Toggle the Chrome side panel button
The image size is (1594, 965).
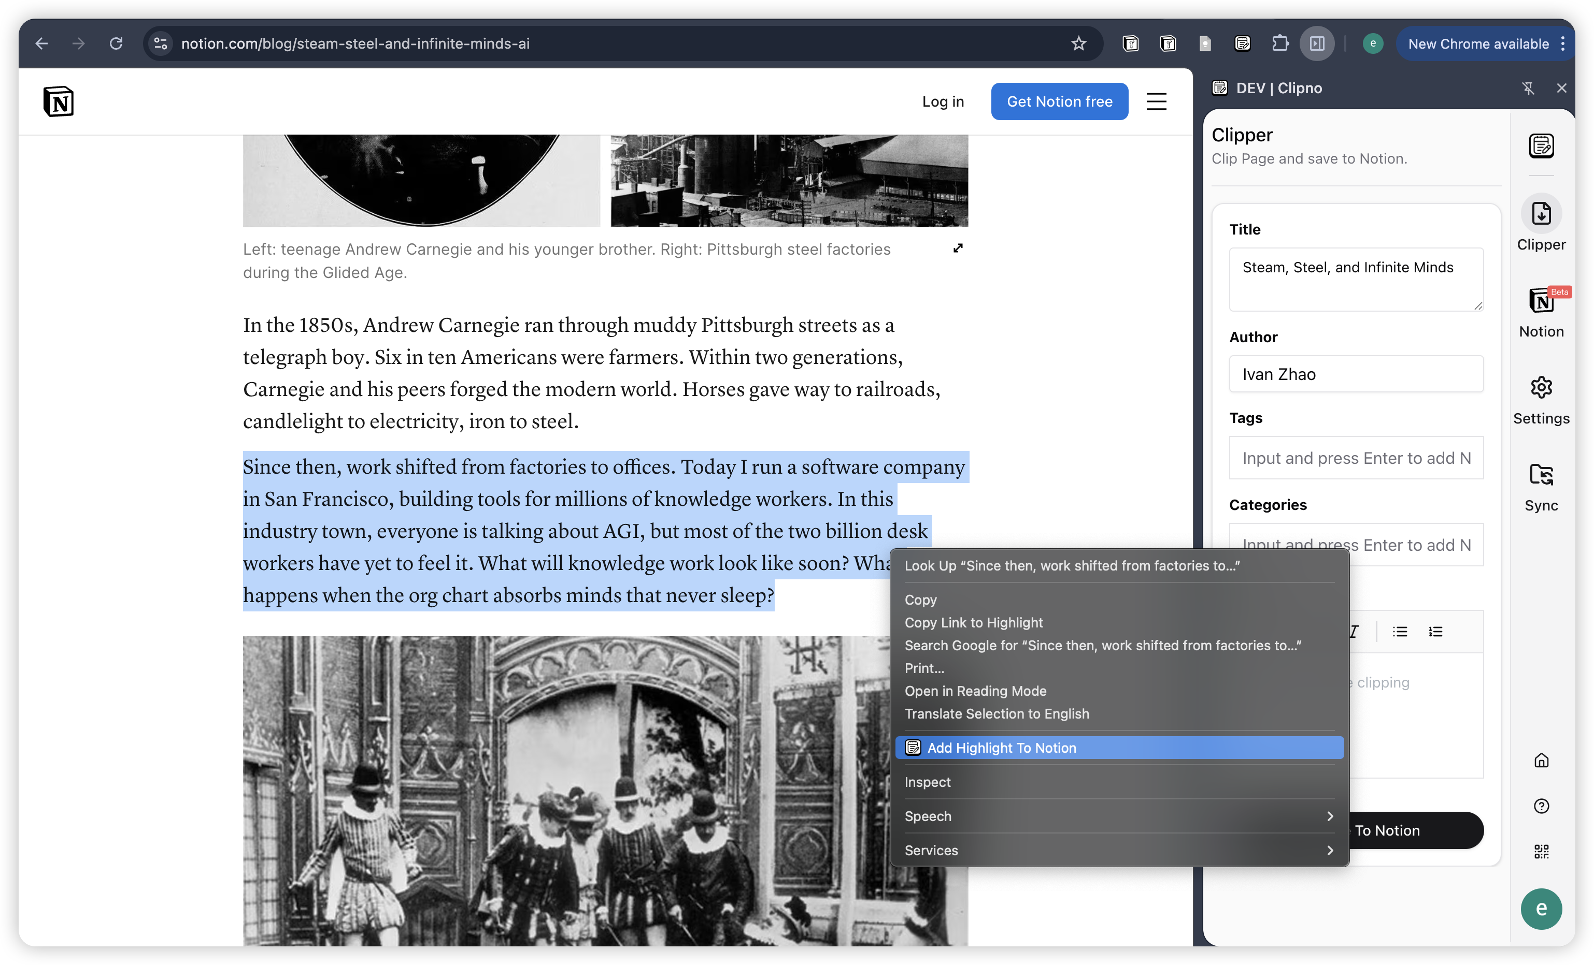tap(1317, 43)
